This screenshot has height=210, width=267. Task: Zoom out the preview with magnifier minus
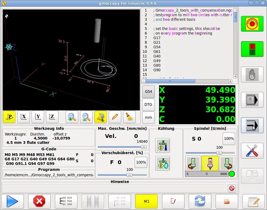[86, 117]
